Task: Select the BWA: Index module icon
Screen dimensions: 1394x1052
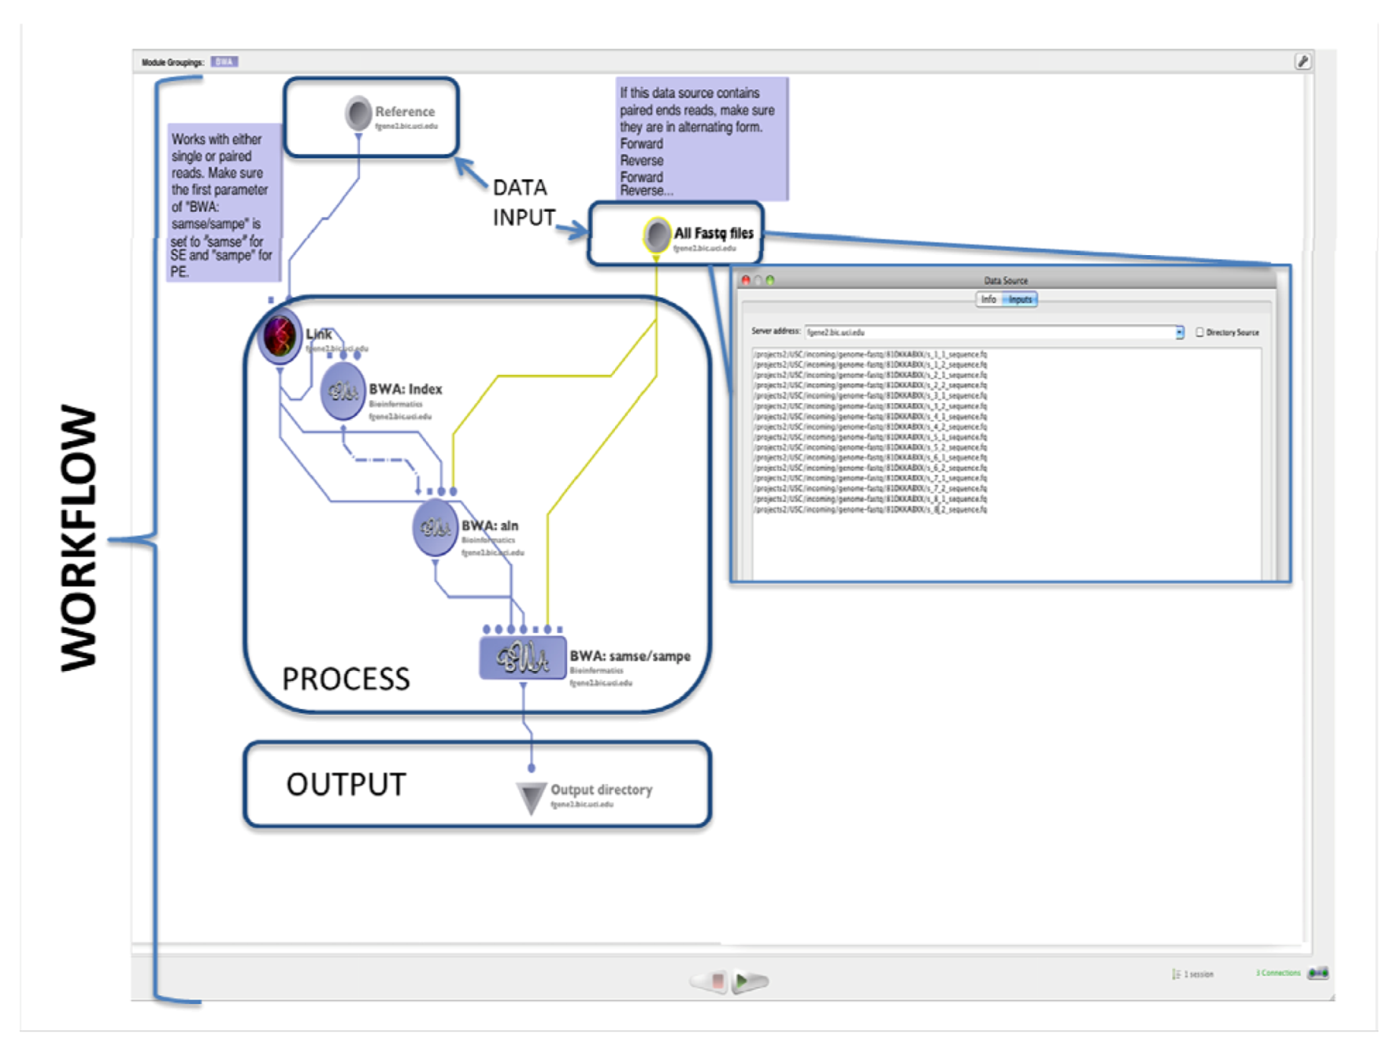Action: (343, 391)
